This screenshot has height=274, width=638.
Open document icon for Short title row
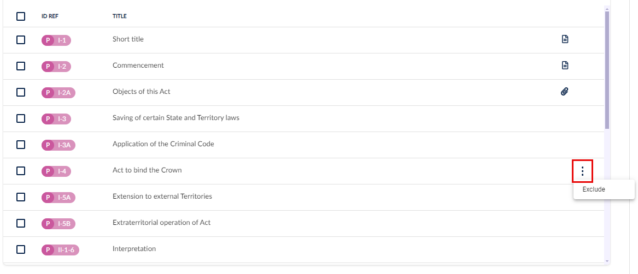[x=565, y=39]
